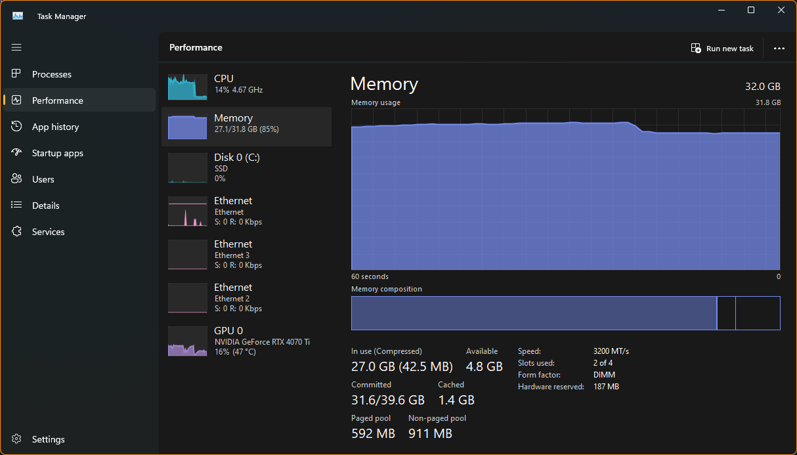The image size is (797, 455).
Task: Select the Ethernet 3 adapter entry
Action: point(246,255)
